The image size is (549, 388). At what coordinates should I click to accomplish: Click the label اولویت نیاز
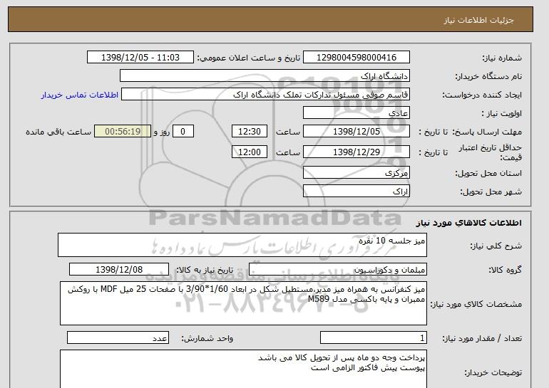tap(502, 113)
